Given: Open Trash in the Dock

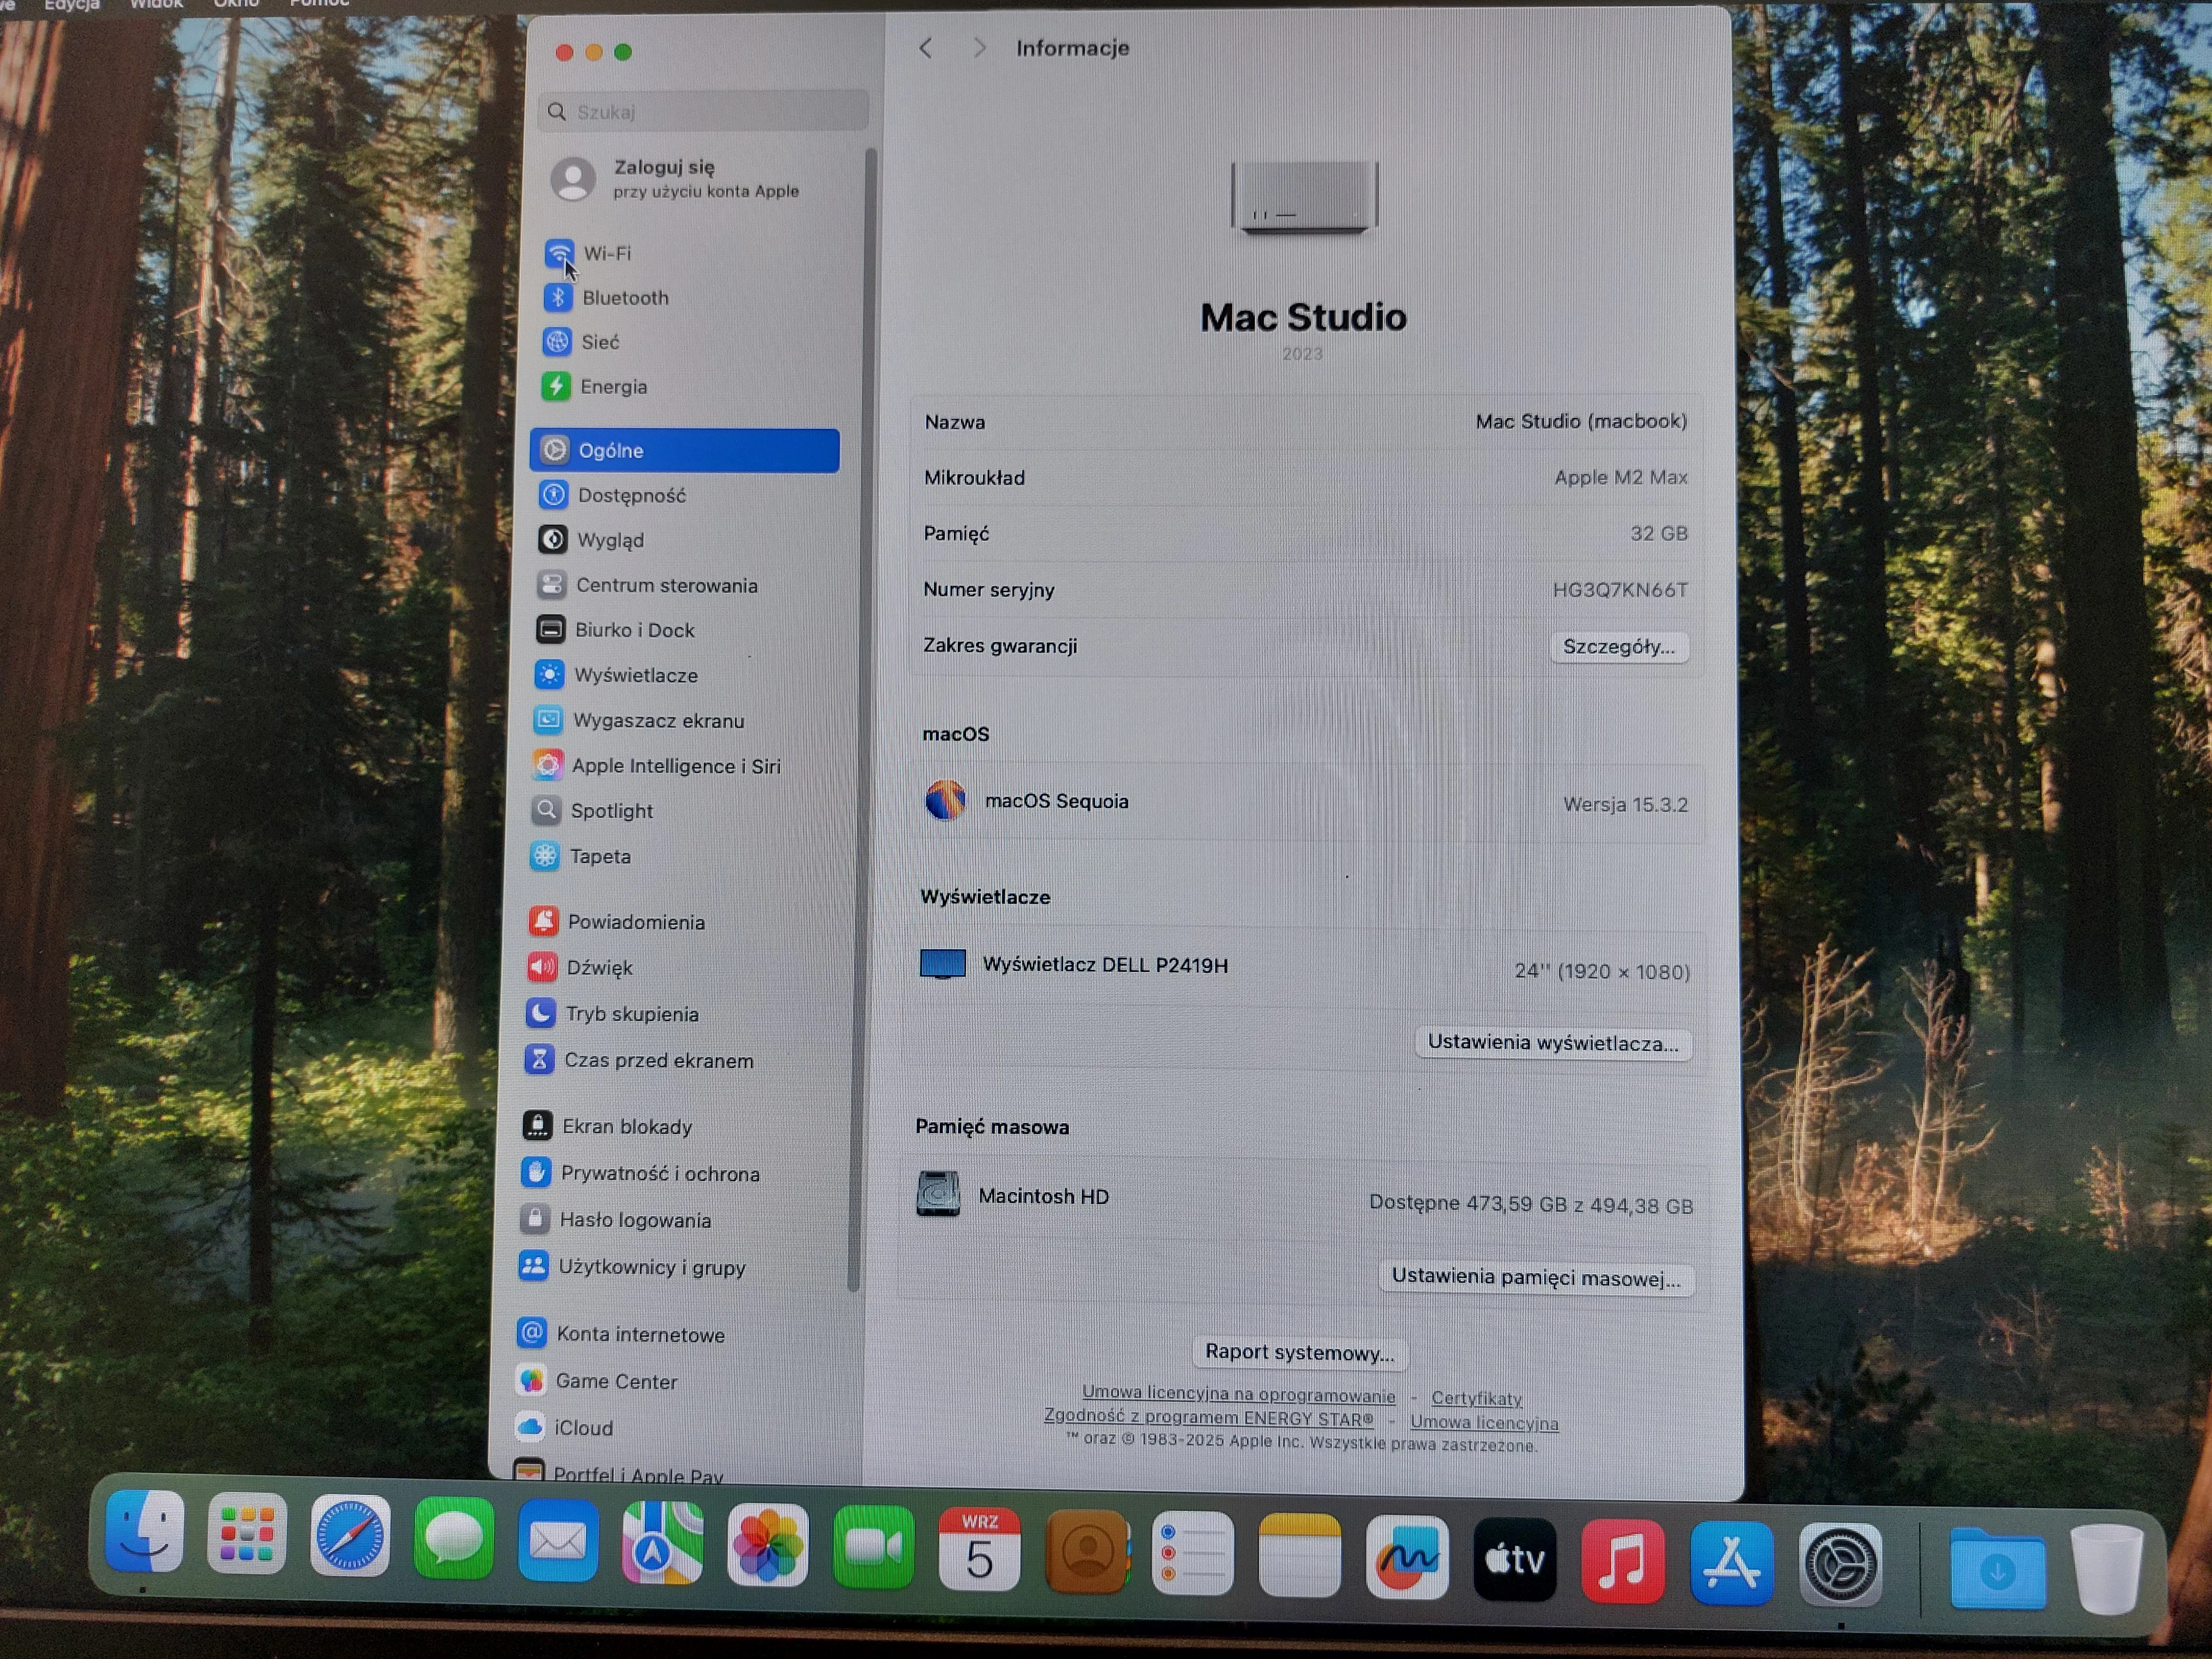Looking at the screenshot, I should click(x=2108, y=1570).
